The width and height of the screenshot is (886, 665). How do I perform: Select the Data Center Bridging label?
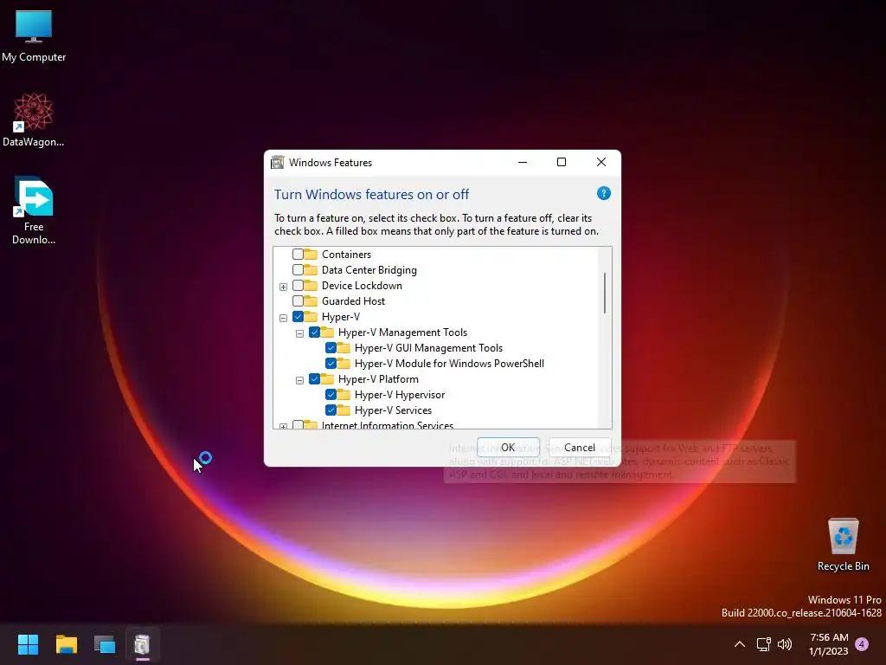[x=369, y=270]
